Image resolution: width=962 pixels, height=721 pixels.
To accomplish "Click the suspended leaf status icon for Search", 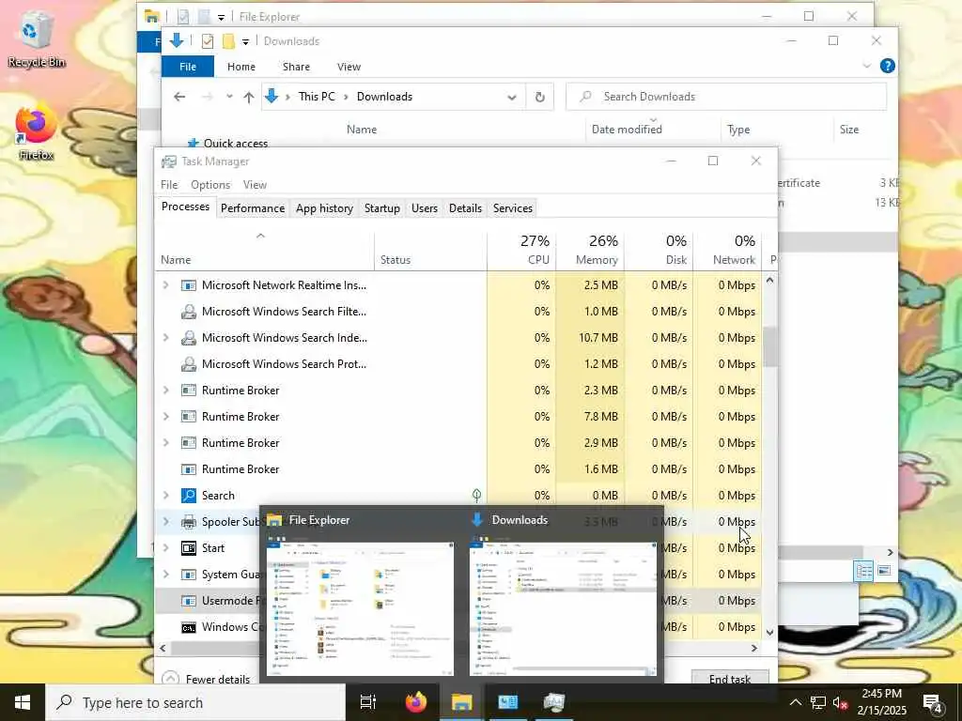I will click(x=476, y=495).
